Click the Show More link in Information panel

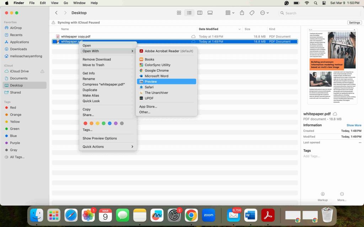(354, 125)
